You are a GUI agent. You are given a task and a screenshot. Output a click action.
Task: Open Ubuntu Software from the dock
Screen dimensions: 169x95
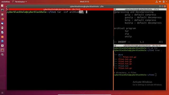click(2, 37)
